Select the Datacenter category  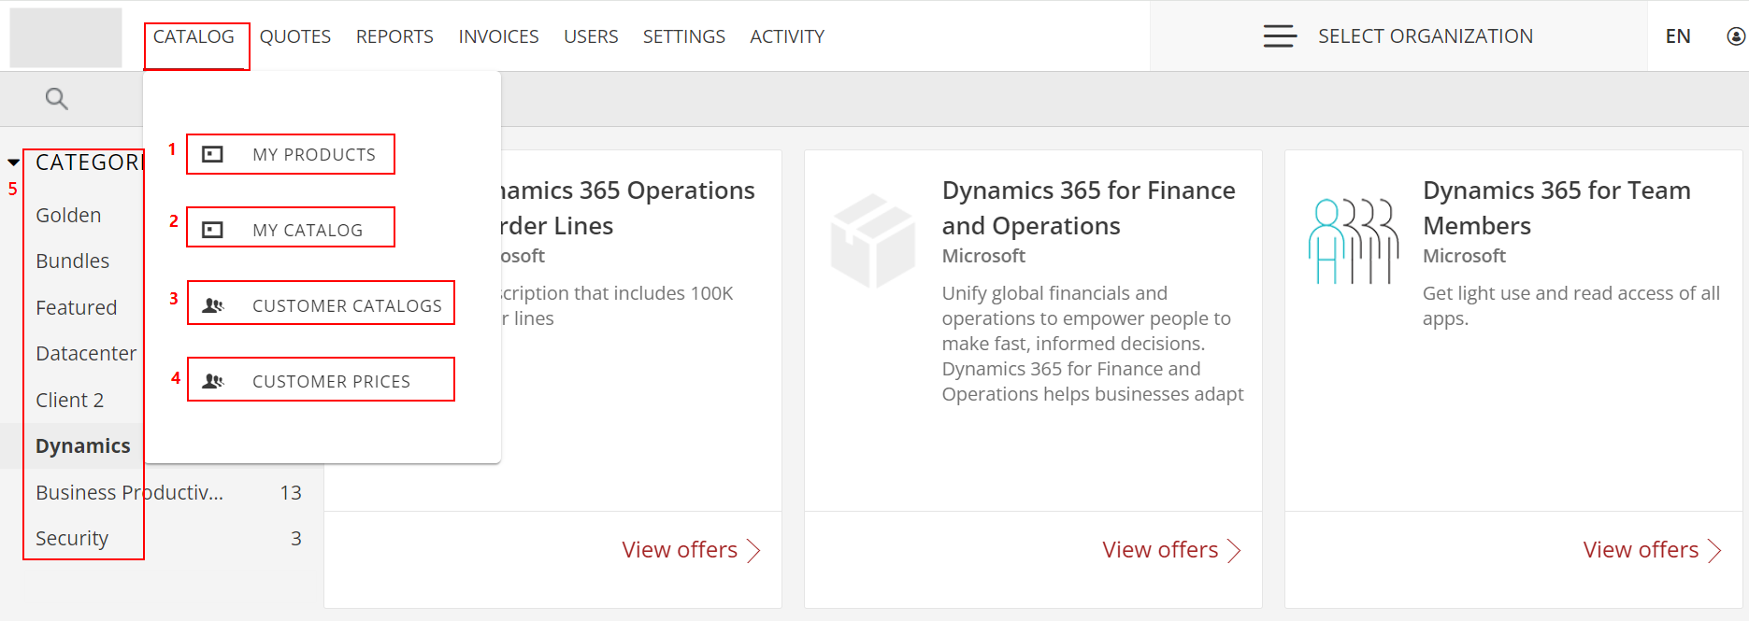tap(86, 353)
